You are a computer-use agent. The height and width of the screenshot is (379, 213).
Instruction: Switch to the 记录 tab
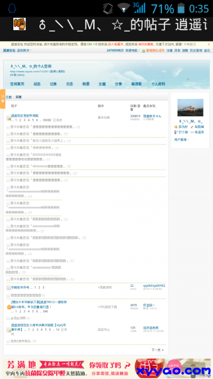pyautogui.click(x=53, y=84)
